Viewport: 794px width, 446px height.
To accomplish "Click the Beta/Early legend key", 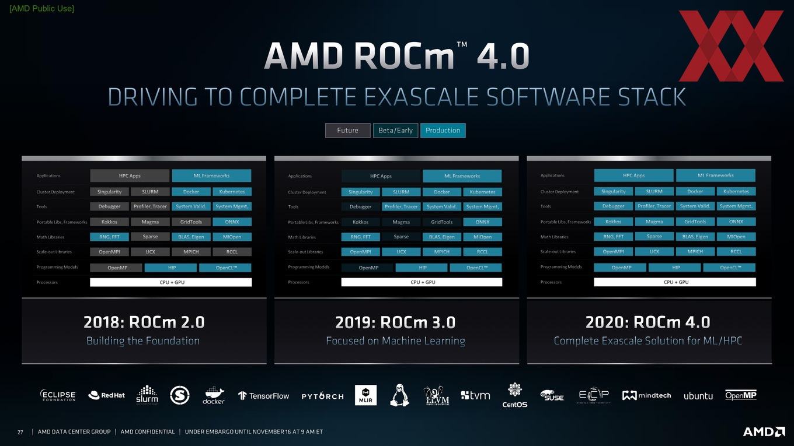I will point(396,131).
